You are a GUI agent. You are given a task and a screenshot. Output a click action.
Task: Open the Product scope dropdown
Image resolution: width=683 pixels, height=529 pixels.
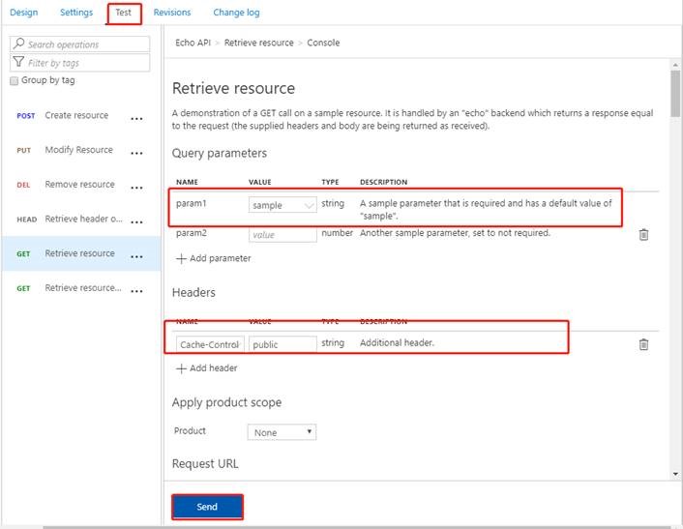(x=282, y=432)
